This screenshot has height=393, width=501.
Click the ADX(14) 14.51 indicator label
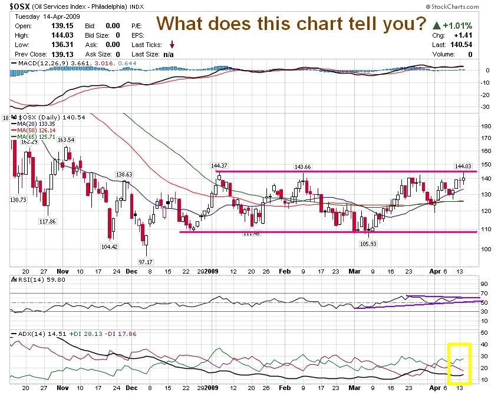(x=32, y=334)
